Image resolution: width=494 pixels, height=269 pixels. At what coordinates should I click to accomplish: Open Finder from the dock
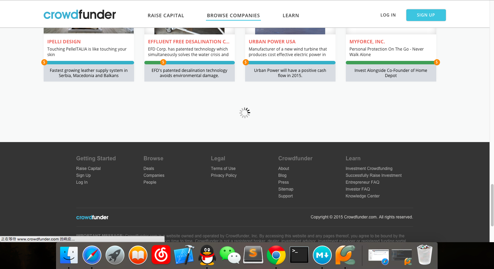[x=69, y=255]
